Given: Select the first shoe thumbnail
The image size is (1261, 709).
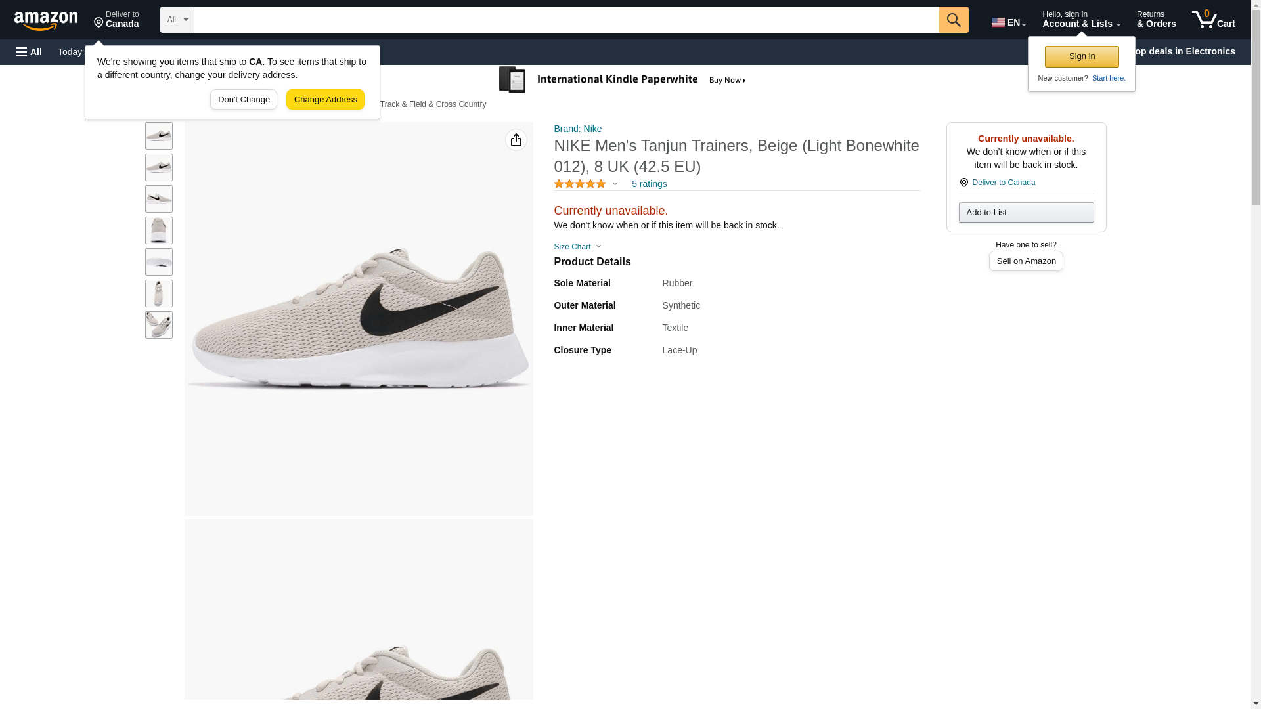Looking at the screenshot, I should coord(159,136).
